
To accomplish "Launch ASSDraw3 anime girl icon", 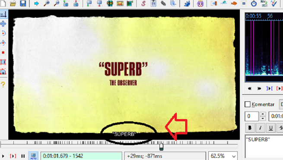I will (x=200, y=3).
